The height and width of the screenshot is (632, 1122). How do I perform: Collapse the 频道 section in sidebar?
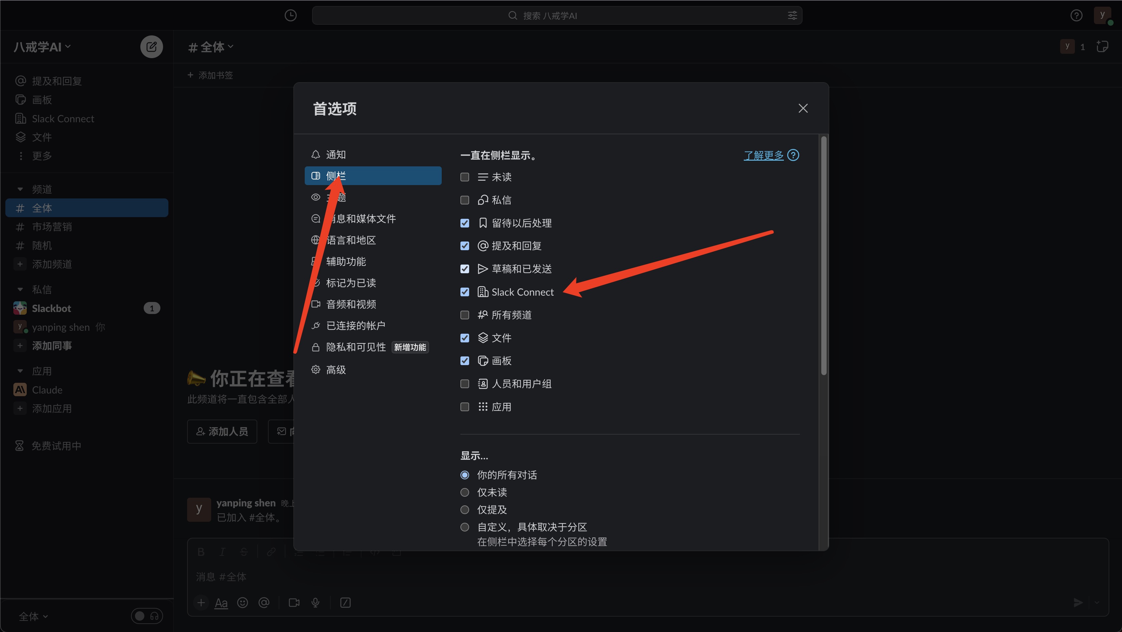point(20,189)
